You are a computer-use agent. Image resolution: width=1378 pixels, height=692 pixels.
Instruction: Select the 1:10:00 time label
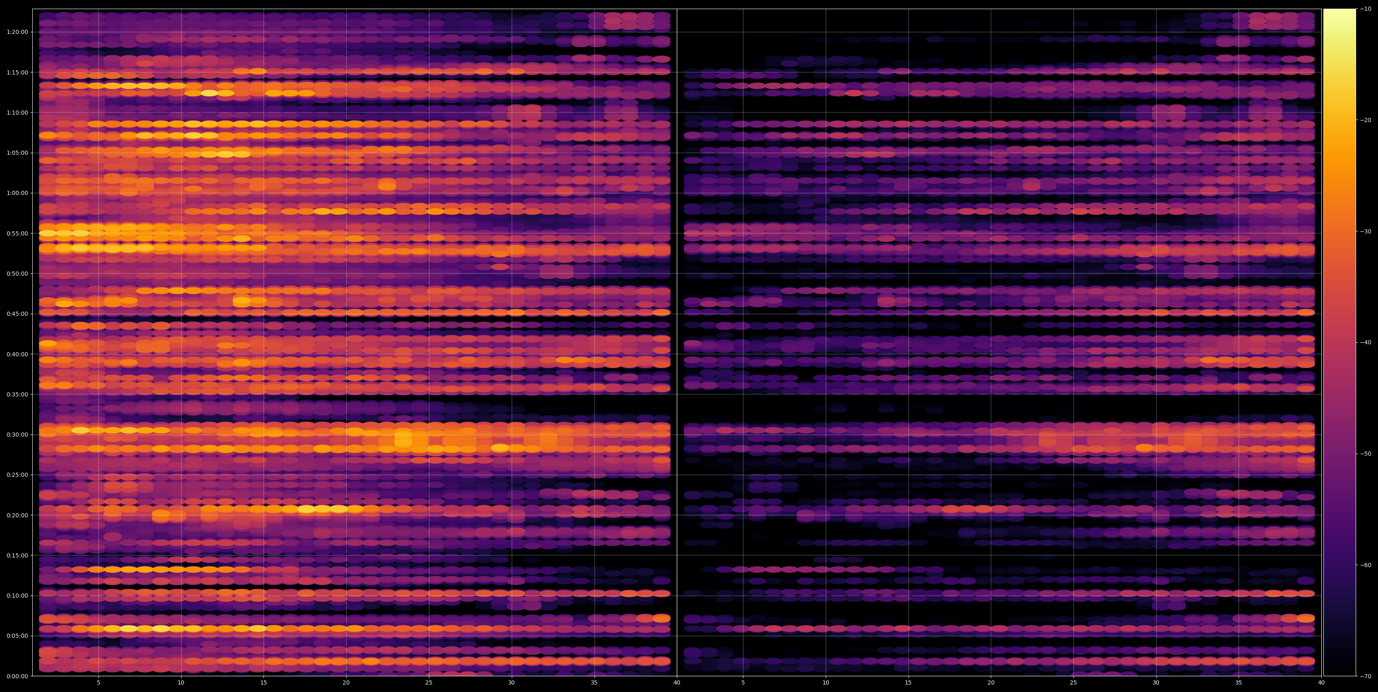(x=17, y=113)
